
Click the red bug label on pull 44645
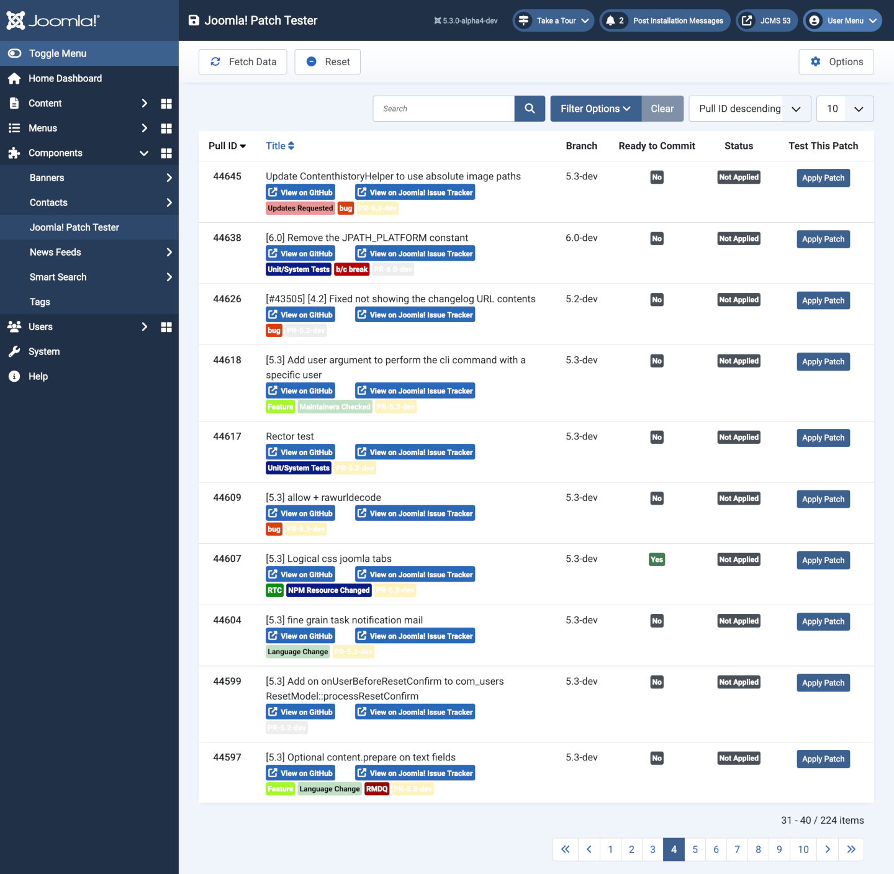[346, 209]
